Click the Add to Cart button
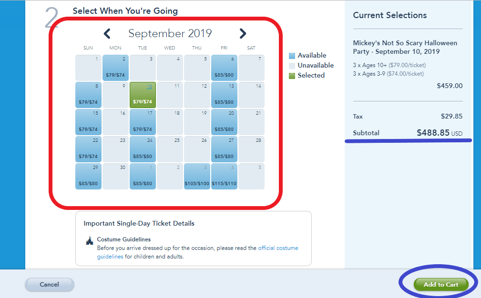Viewport: 481px width, 298px height. [x=441, y=285]
